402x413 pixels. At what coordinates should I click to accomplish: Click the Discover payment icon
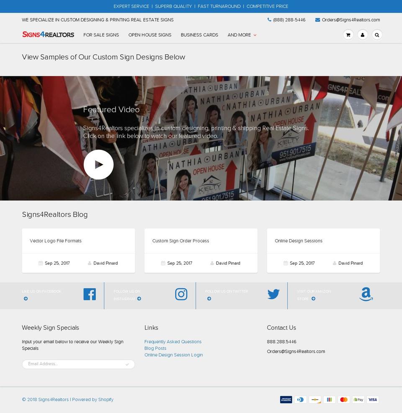[315, 400]
